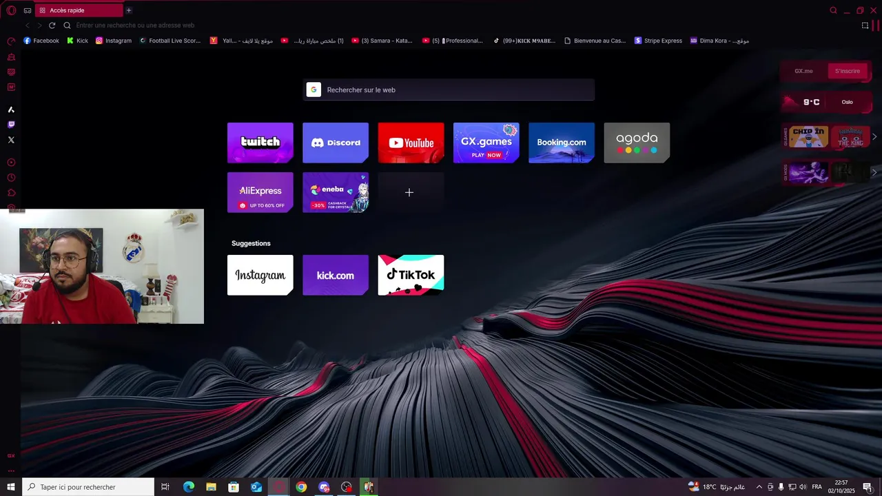Image resolution: width=882 pixels, height=496 pixels.
Task: Open the TikTok suggestion tile
Action: click(x=411, y=275)
